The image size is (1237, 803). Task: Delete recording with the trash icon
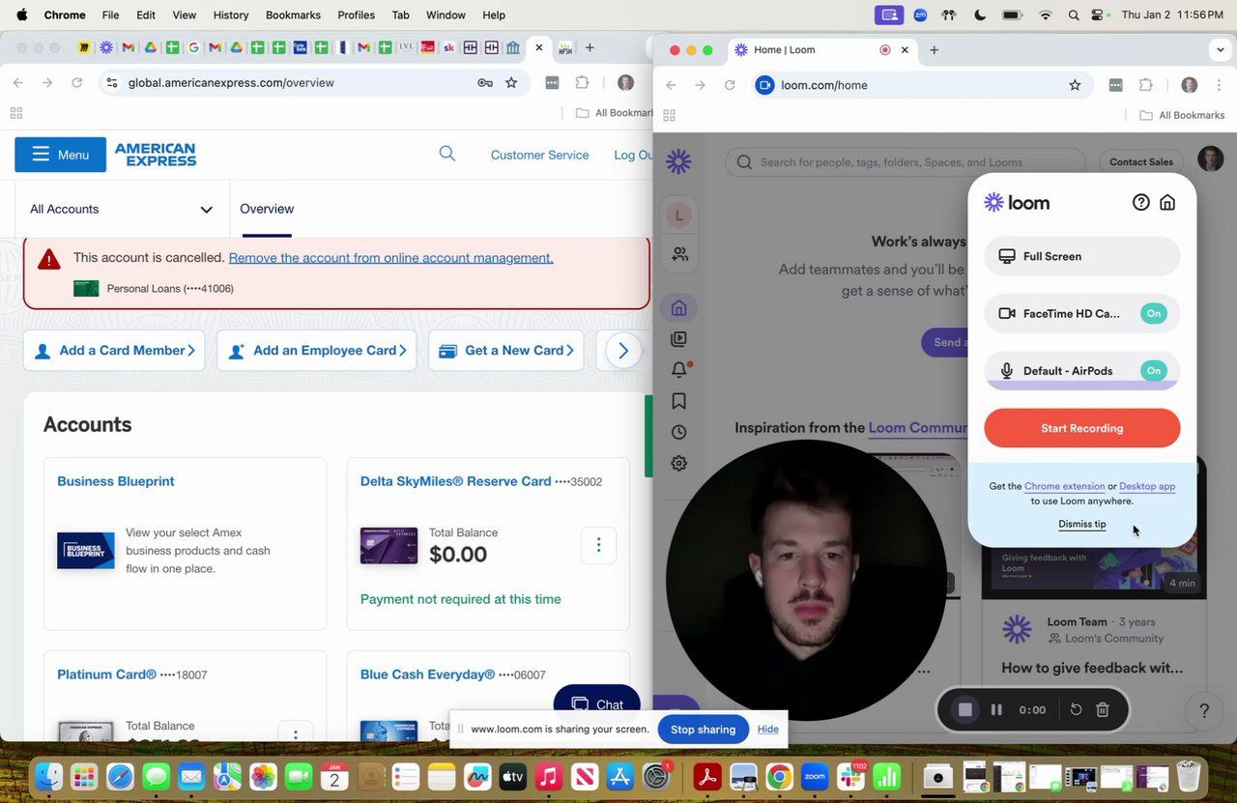[1103, 709]
